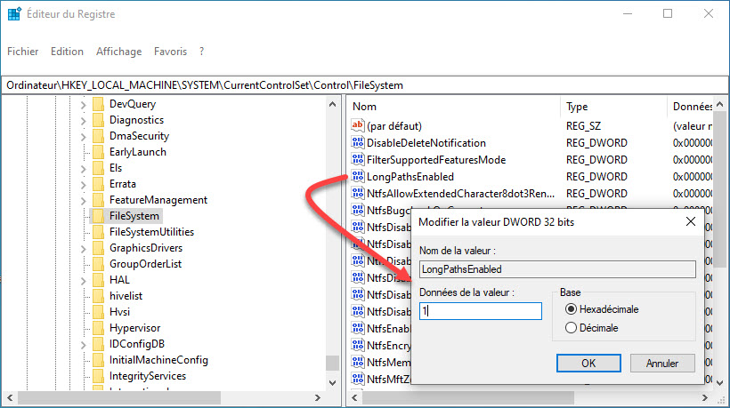Viewport: 730px width, 408px height.
Task: Expand the Errata tree node
Action: pos(84,185)
